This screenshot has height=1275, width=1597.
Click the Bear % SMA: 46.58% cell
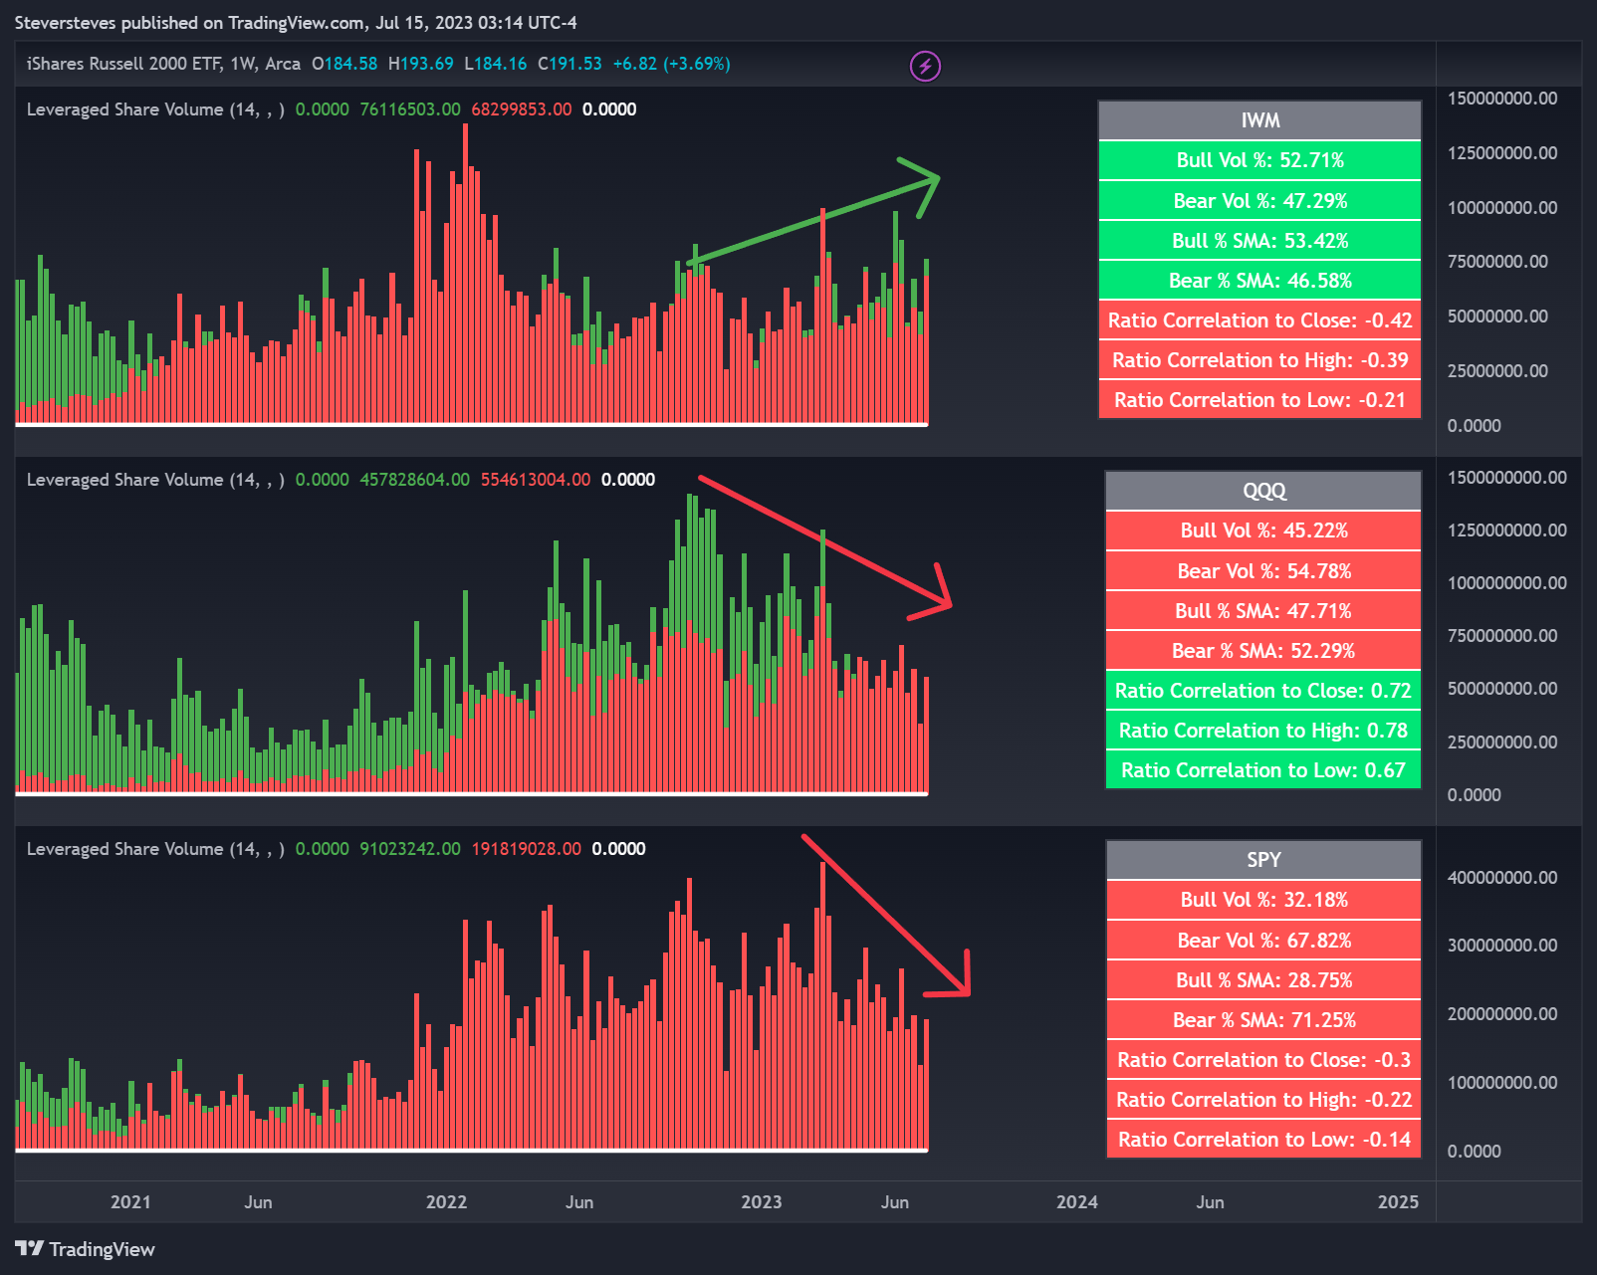pyautogui.click(x=1260, y=281)
